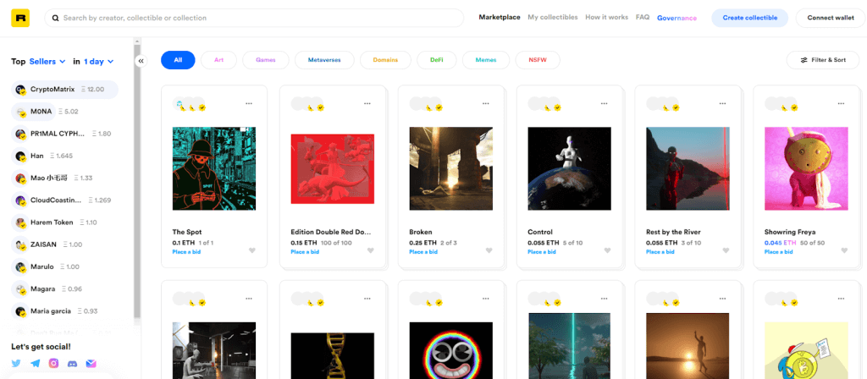
Task: Click the email newsletter icon
Action: pos(91,363)
